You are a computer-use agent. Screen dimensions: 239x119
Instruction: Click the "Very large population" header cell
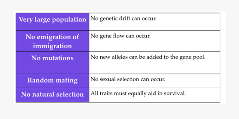click(52, 20)
